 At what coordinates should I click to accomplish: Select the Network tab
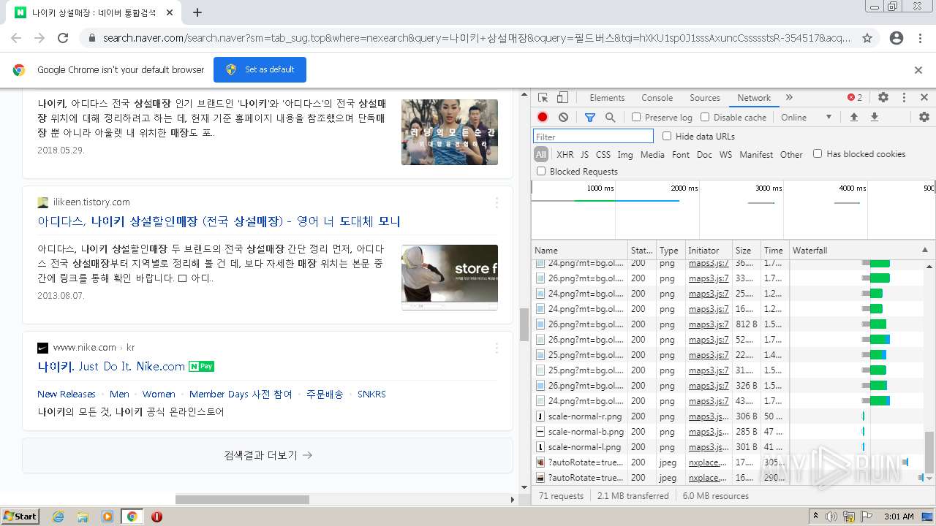pyautogui.click(x=754, y=97)
